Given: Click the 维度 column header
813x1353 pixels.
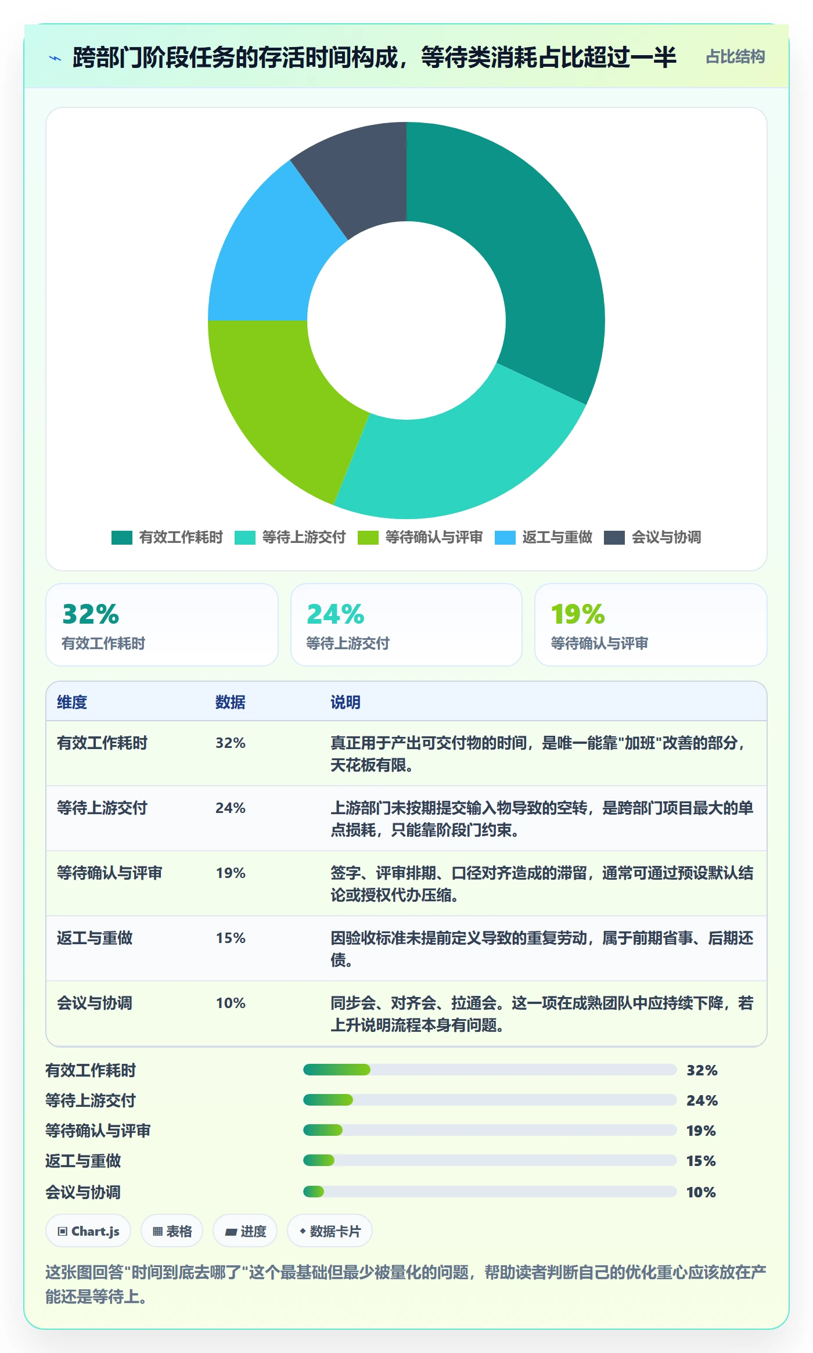Looking at the screenshot, I should pyautogui.click(x=72, y=702).
